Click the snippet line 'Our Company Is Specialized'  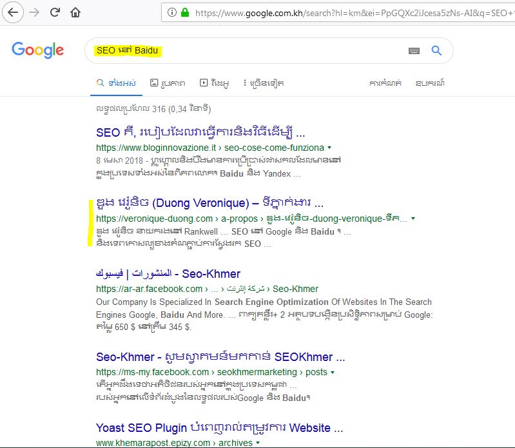click(264, 302)
